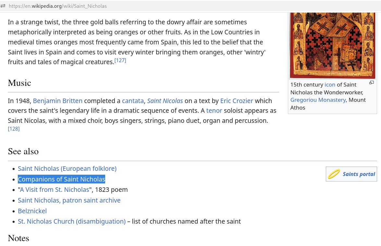Open the icon link in image caption
Viewport: 381px width, 246px height.
[x=330, y=85]
